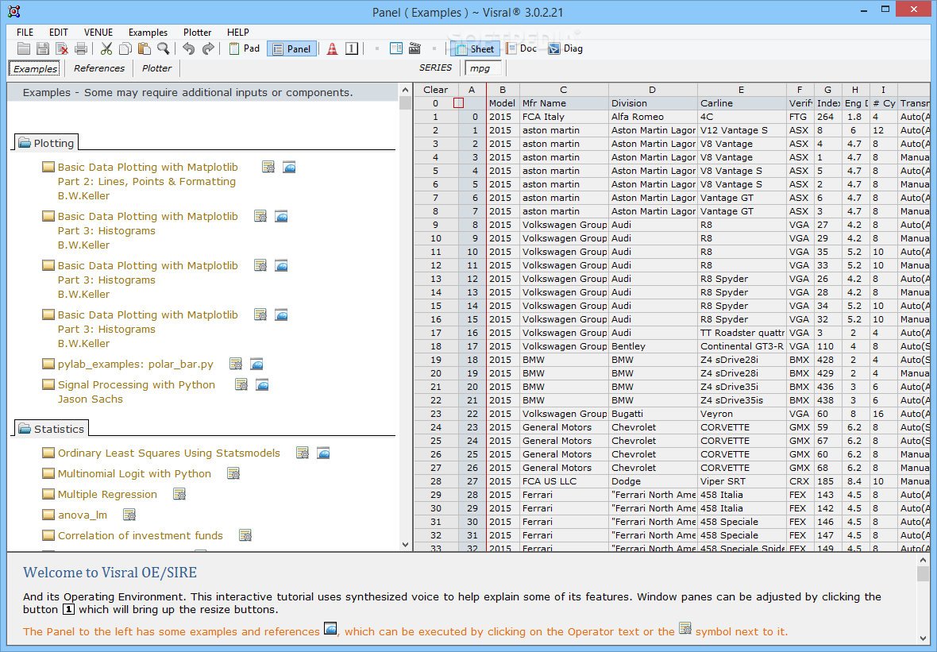Image resolution: width=937 pixels, height=652 pixels.
Task: Toggle the Diag view button
Action: [x=566, y=49]
